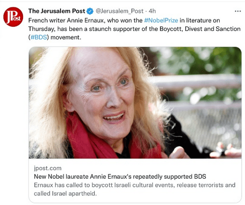This screenshot has width=245, height=205.
Task: Open the #BDS hashtag link
Action: (39, 37)
